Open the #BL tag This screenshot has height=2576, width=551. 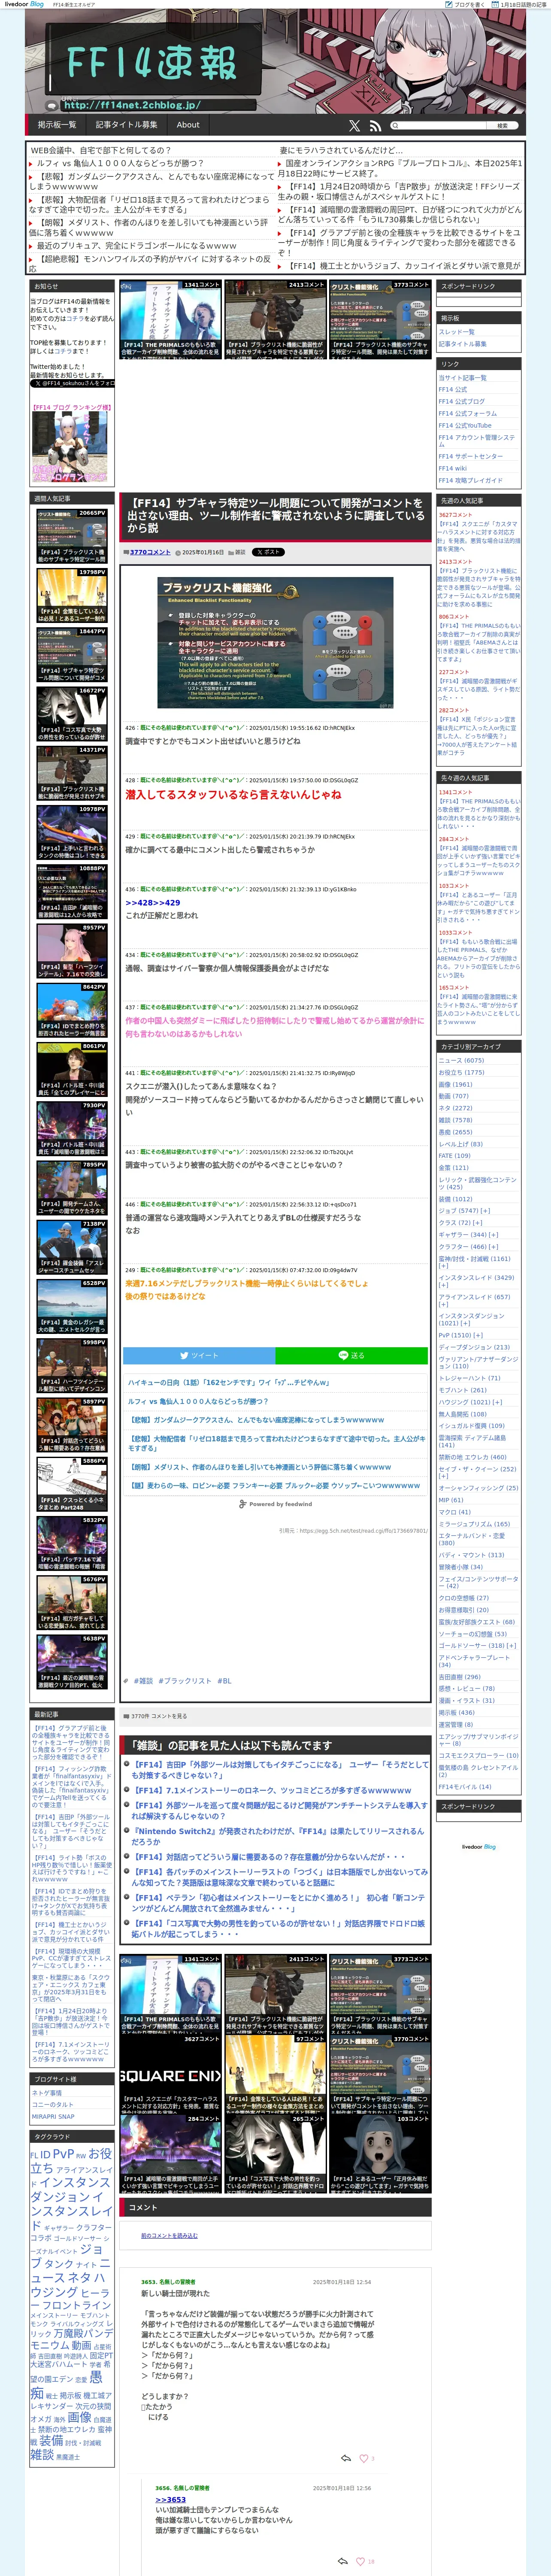224,1681
